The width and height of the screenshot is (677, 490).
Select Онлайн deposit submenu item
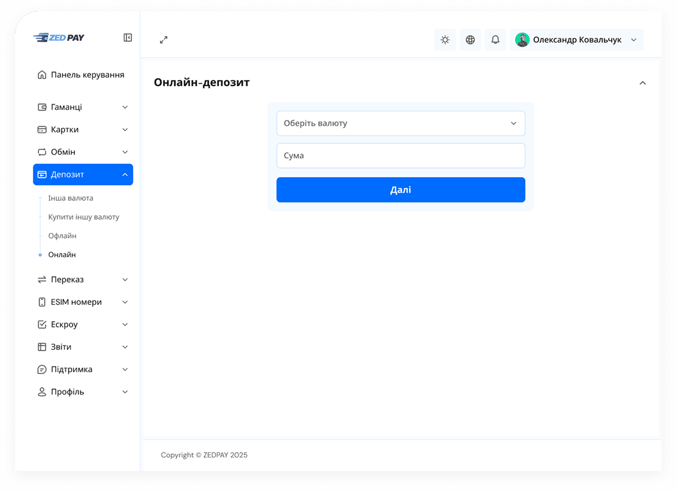(x=62, y=255)
